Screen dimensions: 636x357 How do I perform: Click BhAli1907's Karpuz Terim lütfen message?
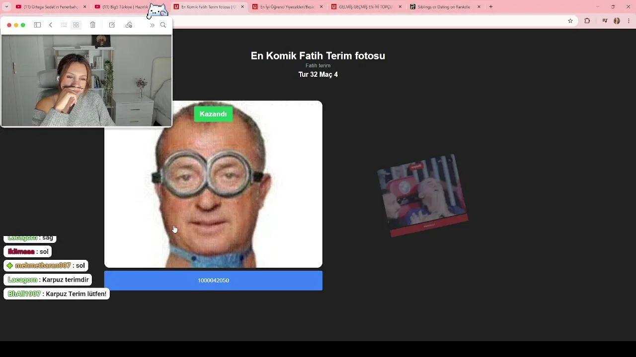point(57,294)
